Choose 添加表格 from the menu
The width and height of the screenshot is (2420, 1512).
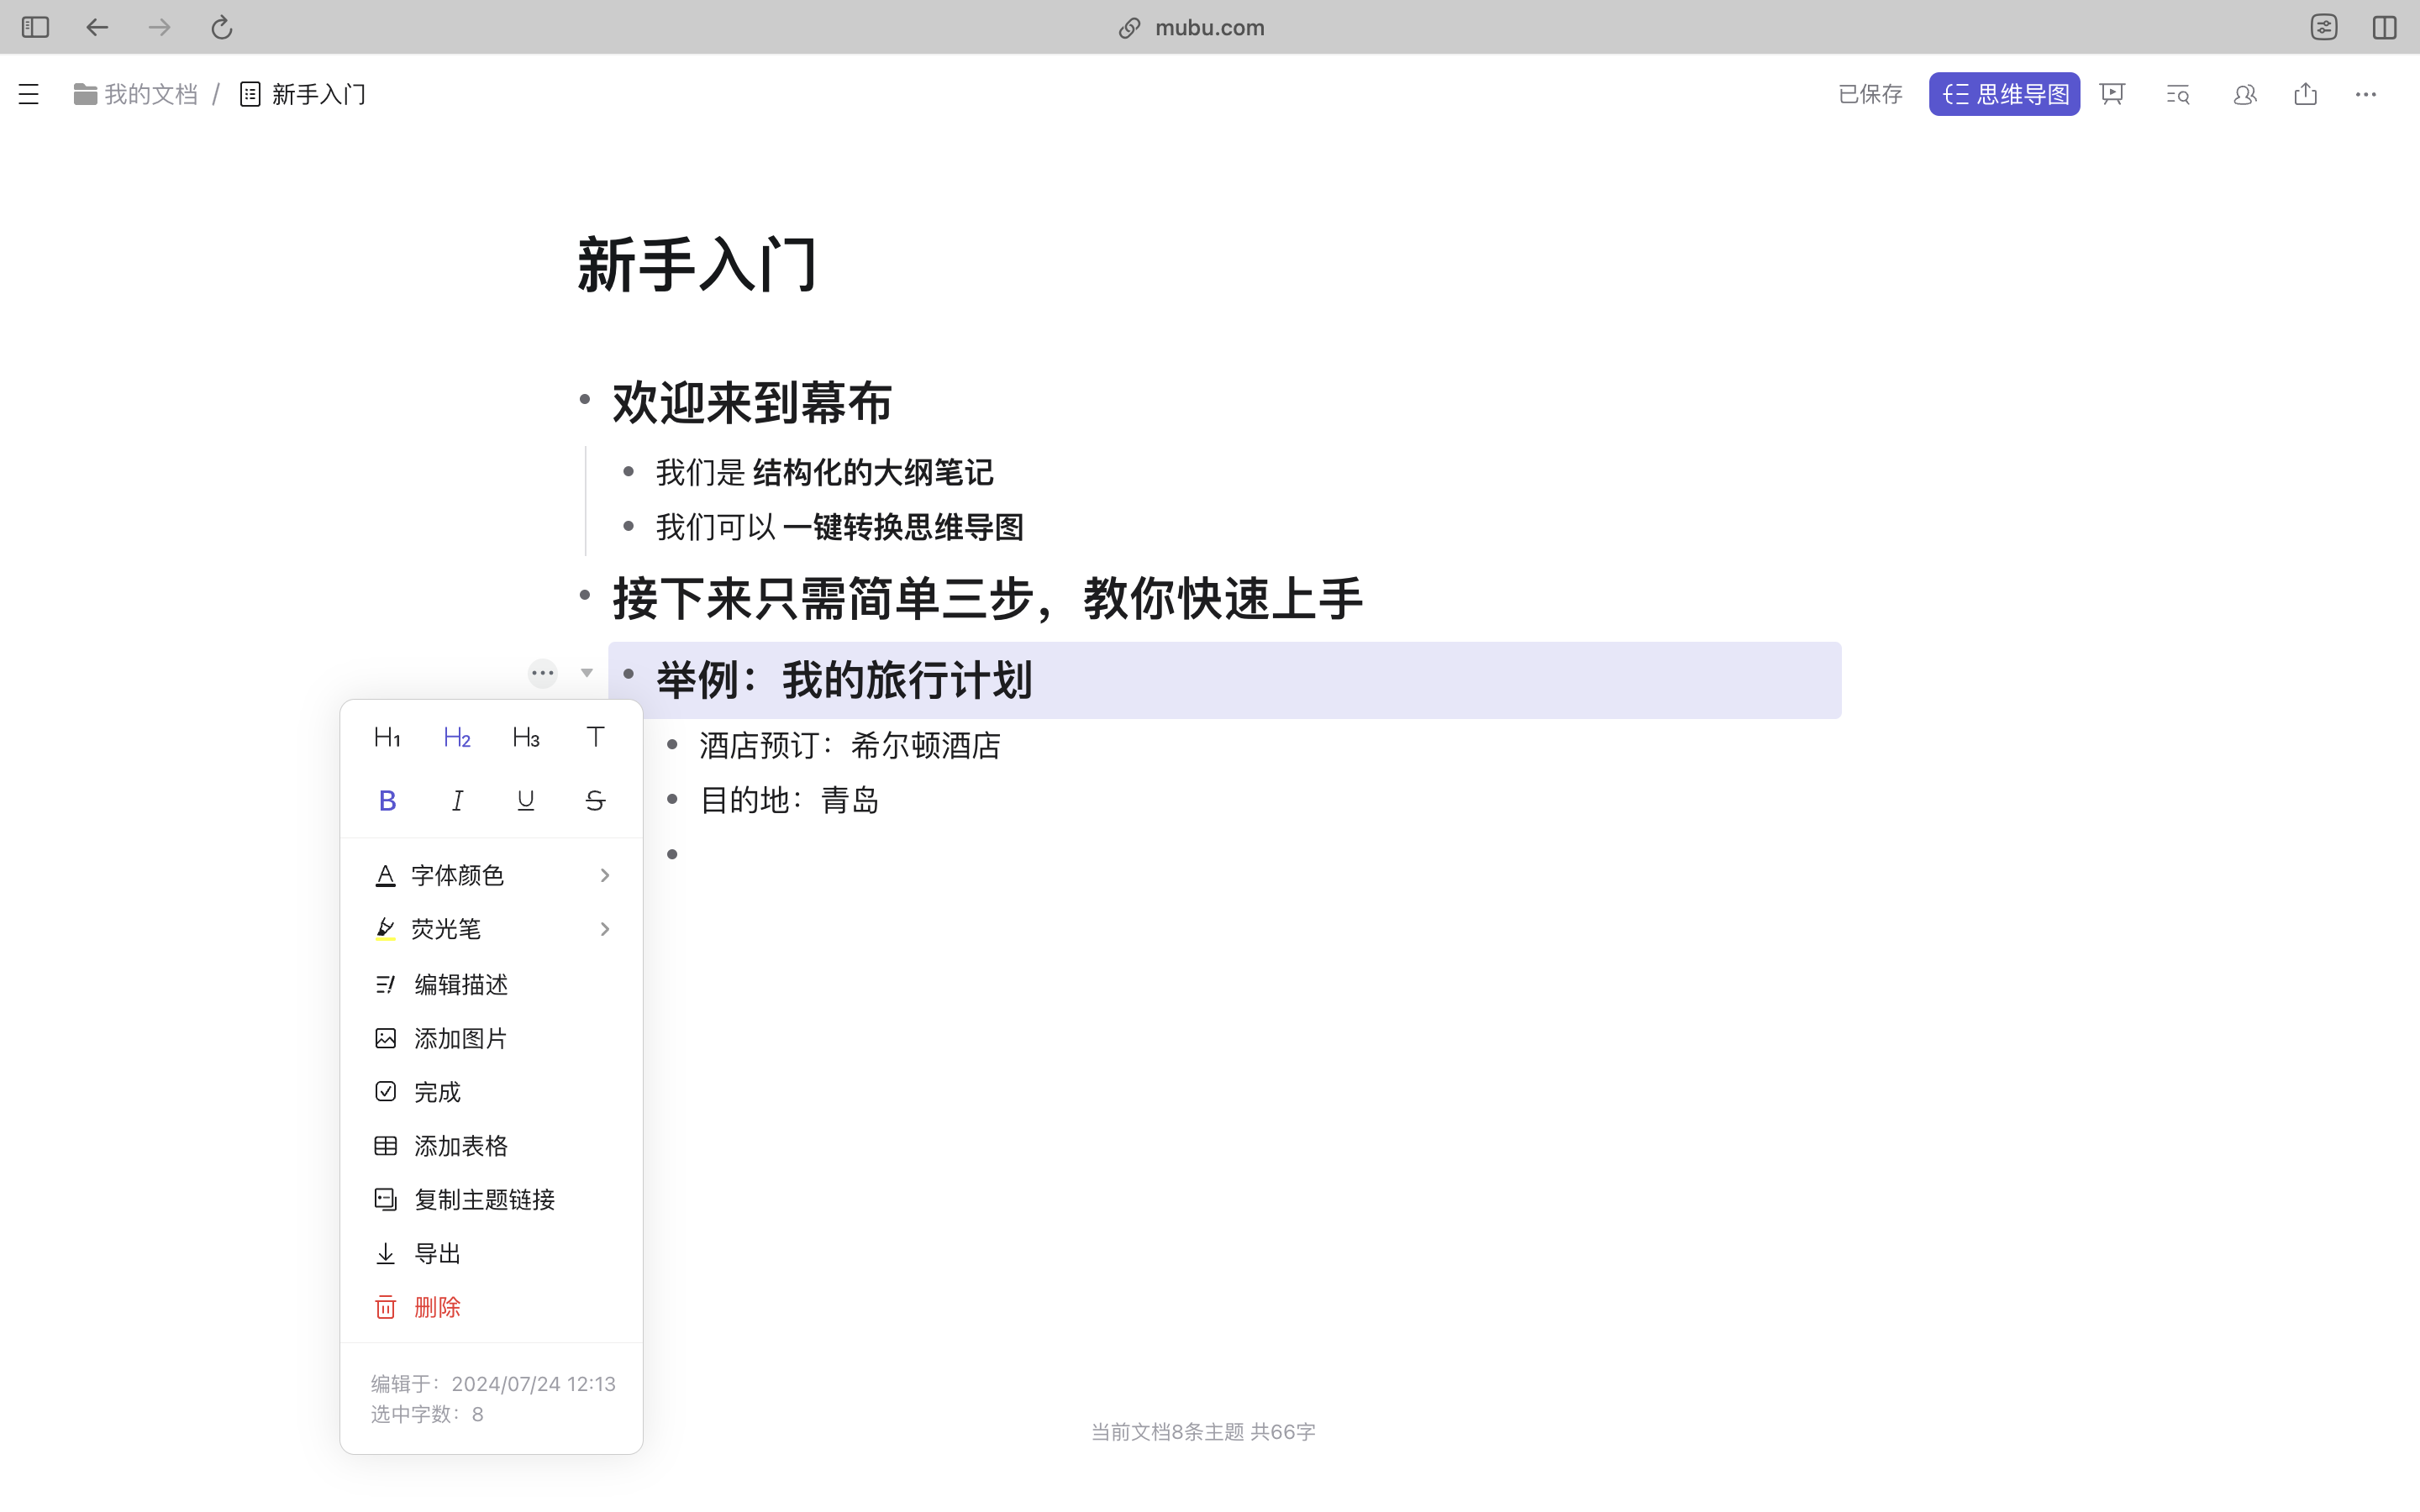coord(491,1146)
